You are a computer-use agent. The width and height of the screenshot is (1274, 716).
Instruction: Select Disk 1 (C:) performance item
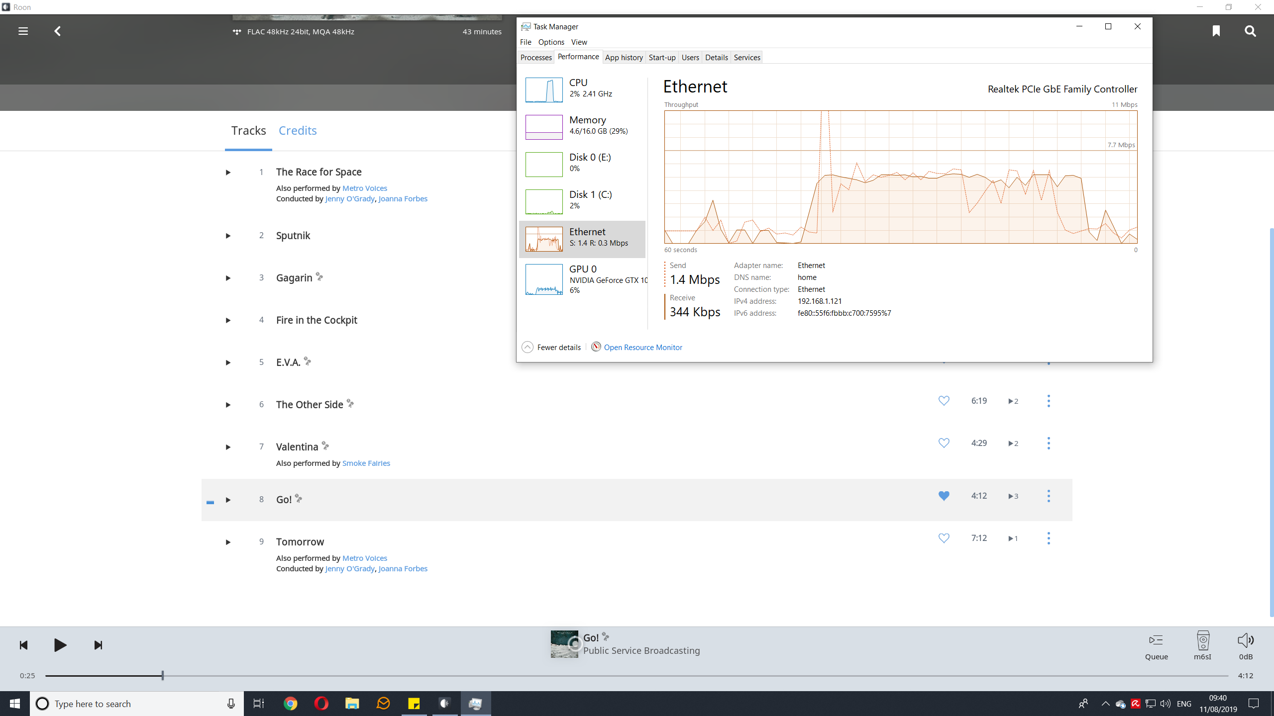pos(582,201)
